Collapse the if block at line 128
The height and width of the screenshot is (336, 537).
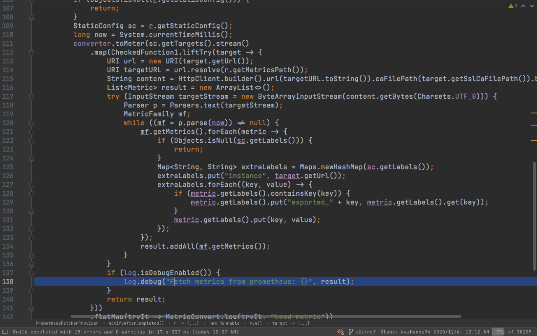click(31, 194)
